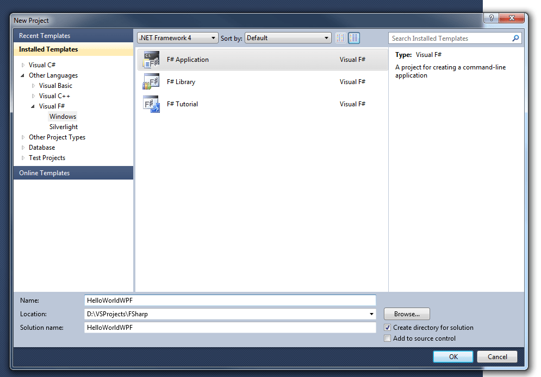Expand the Visual Basic tree node
541x377 pixels.
click(34, 86)
